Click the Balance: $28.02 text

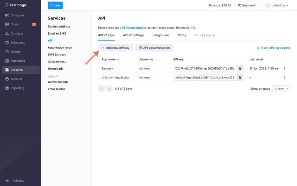(x=220, y=5)
